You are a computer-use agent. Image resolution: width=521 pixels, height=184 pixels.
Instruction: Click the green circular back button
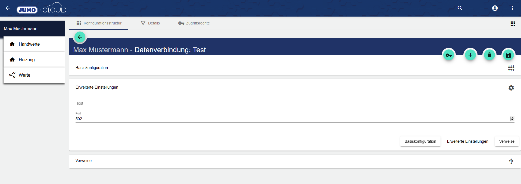point(80,37)
